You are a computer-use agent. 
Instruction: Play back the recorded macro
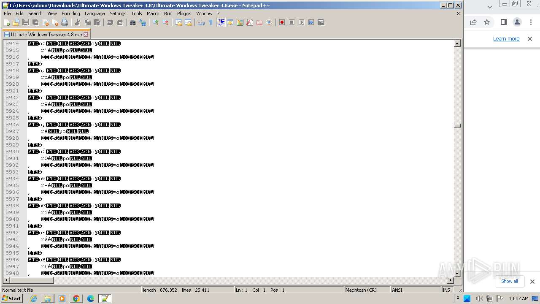pos(301,22)
